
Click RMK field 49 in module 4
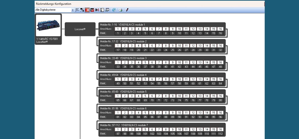click(118, 83)
